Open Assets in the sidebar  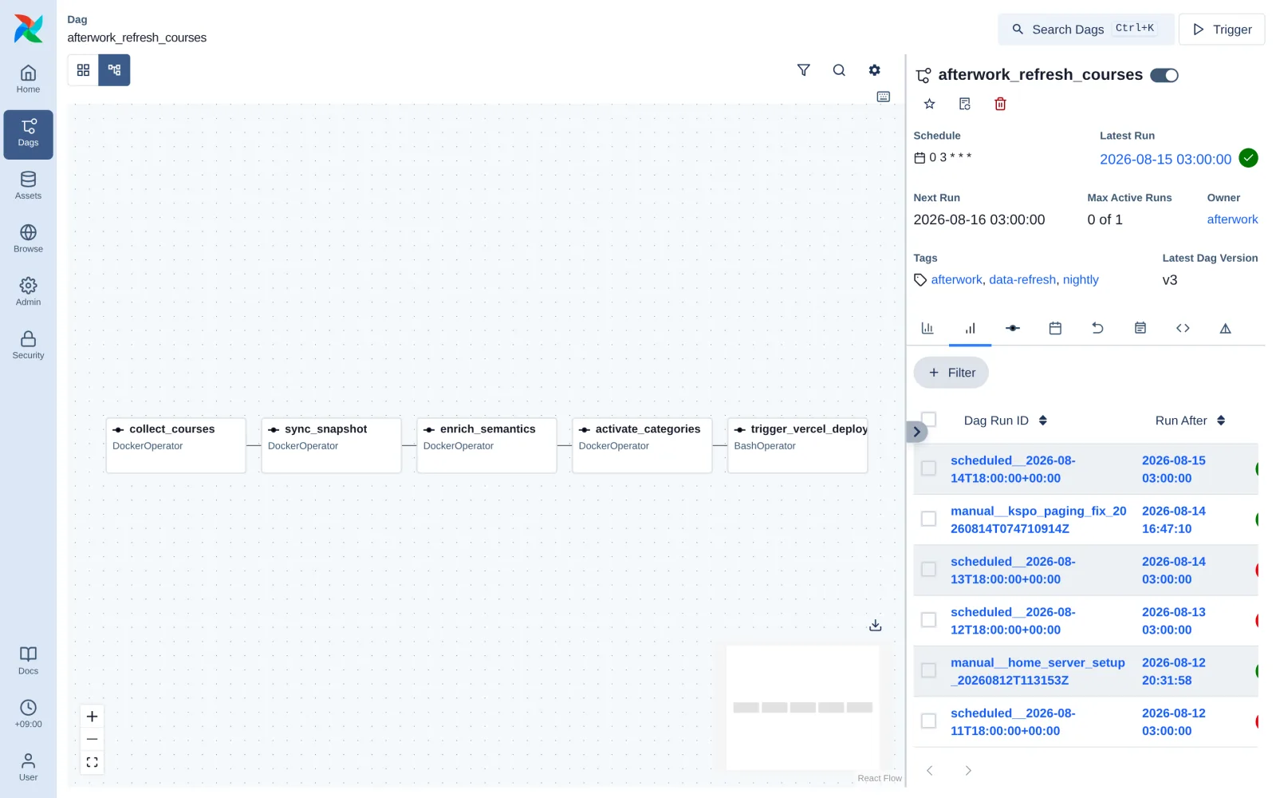(x=28, y=186)
